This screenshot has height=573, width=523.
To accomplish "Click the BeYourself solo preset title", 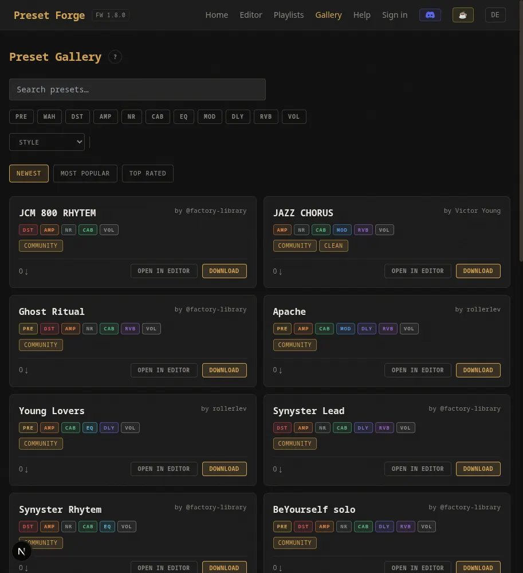I will click(x=314, y=509).
